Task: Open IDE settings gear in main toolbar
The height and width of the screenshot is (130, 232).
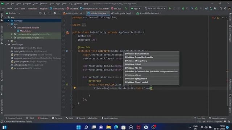Action: (225, 9)
